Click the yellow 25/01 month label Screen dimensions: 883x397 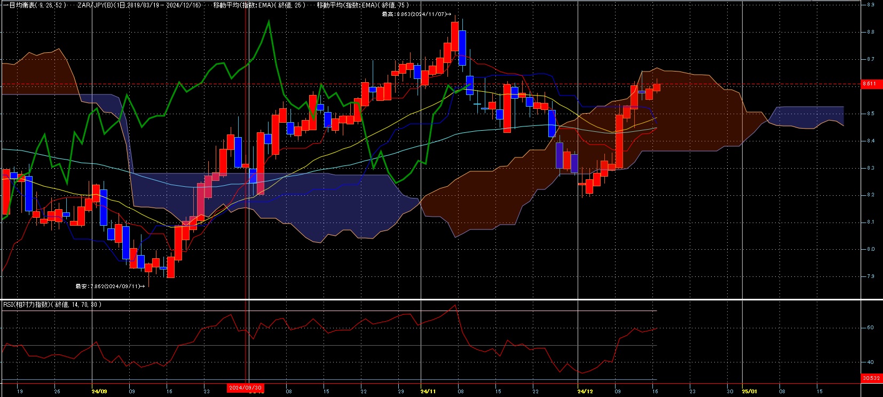(750, 392)
